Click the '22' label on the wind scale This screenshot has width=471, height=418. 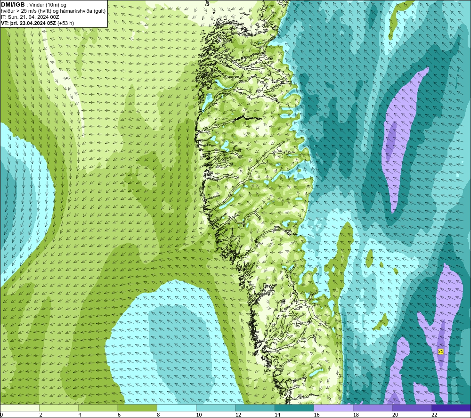coord(434,415)
